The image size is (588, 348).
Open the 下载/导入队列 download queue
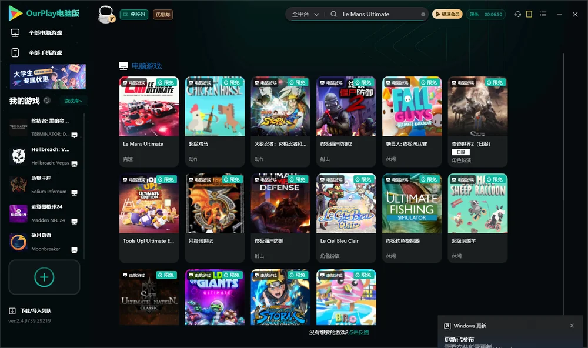(x=31, y=310)
